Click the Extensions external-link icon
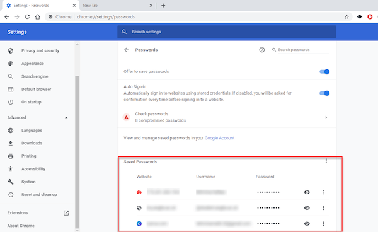Screen dimensions: 378x232 (x=66, y=213)
